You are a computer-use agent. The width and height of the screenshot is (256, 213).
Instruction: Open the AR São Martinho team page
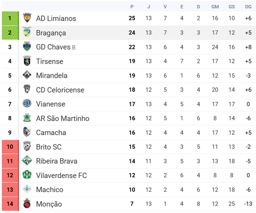(63, 119)
